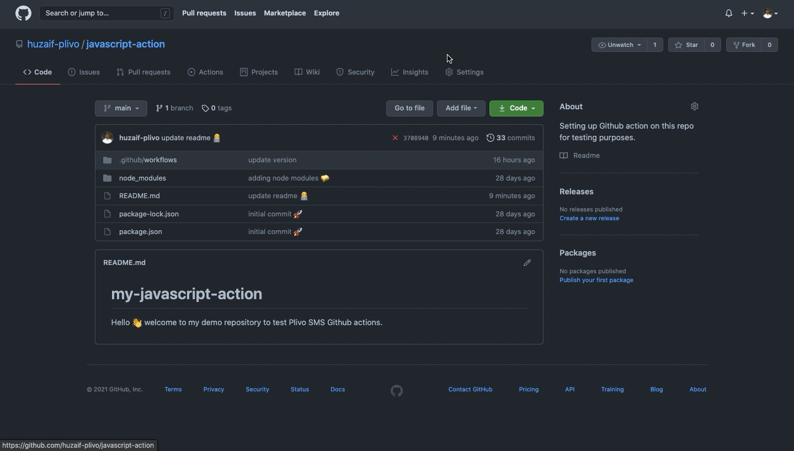Open Packages heading link

[578, 253]
